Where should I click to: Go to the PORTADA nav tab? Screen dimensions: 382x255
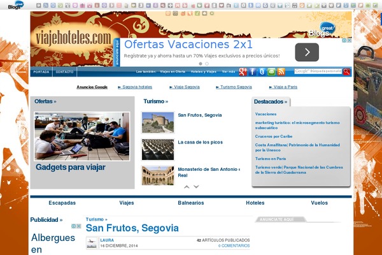pos(41,72)
